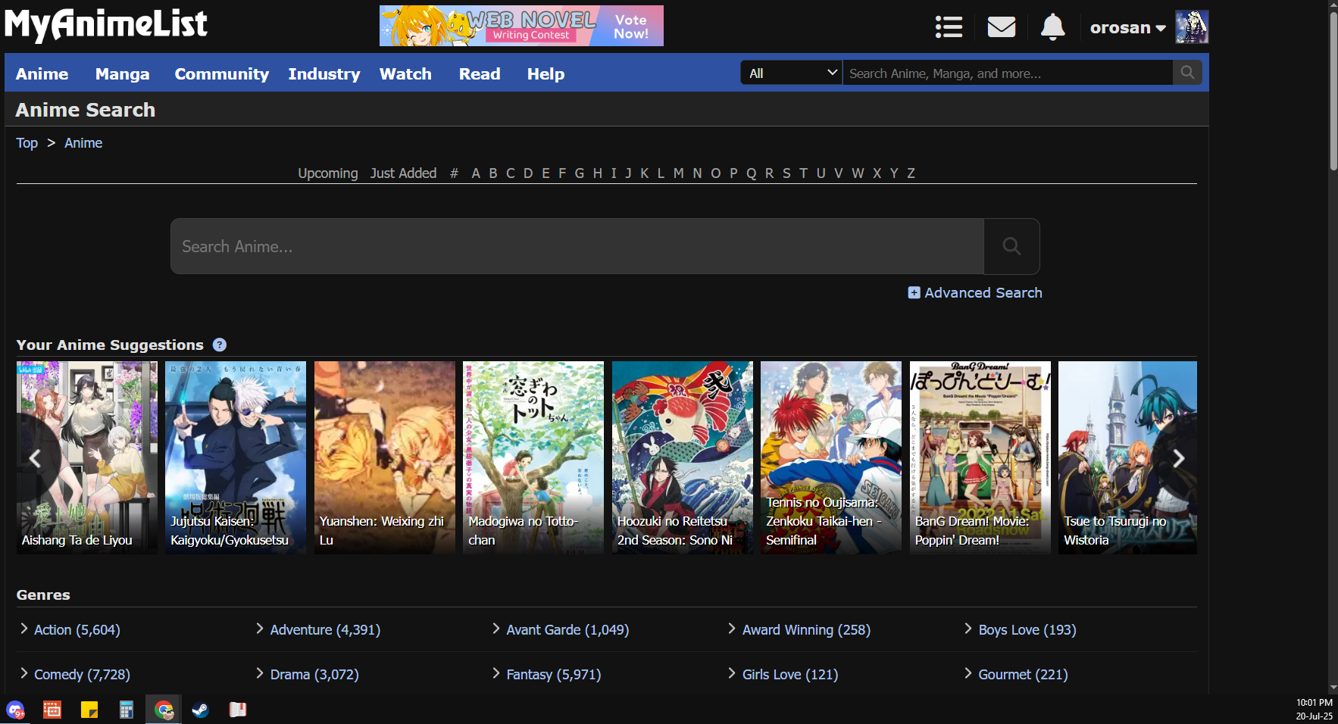The width and height of the screenshot is (1338, 724).
Task: Open the messages envelope icon
Action: 1002,27
